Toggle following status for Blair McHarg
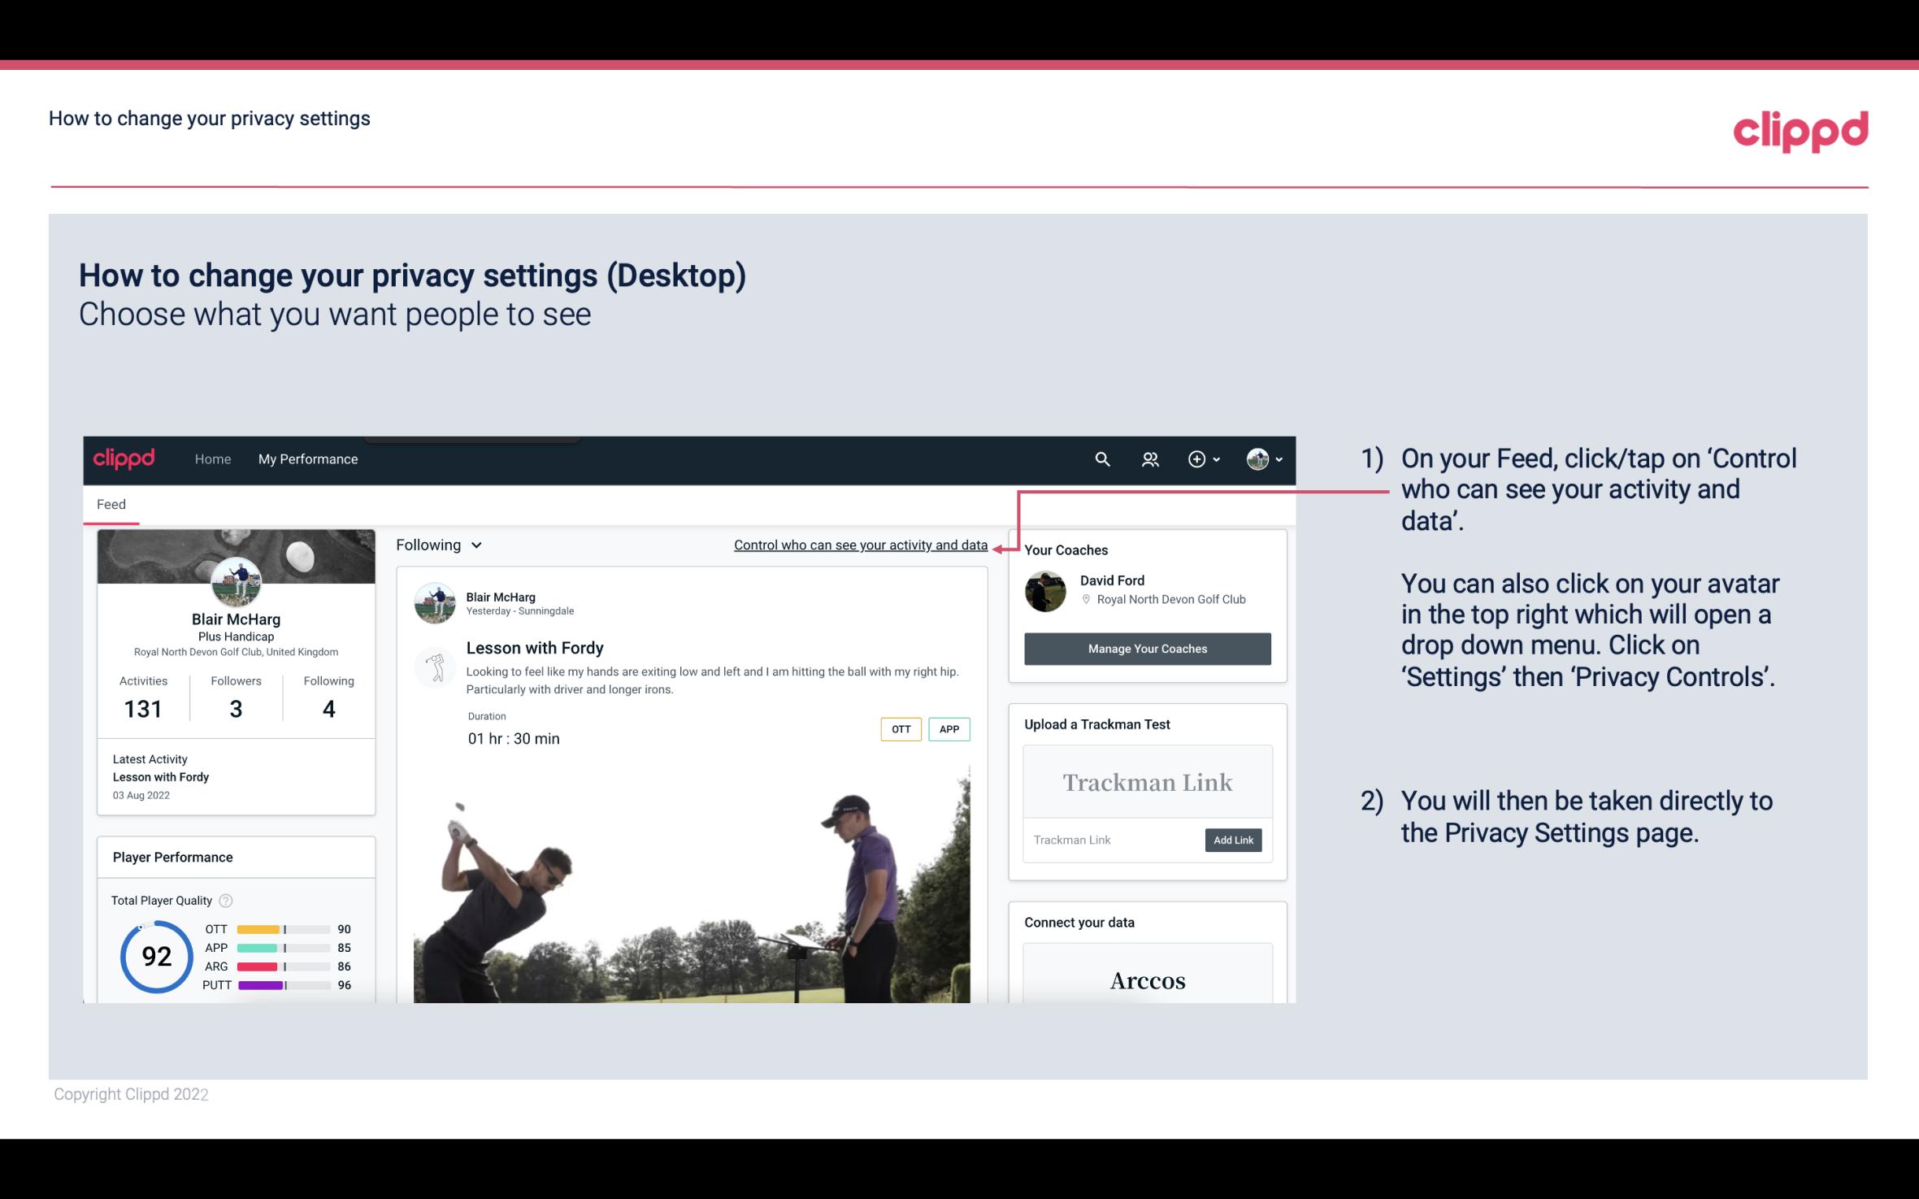 tap(436, 545)
